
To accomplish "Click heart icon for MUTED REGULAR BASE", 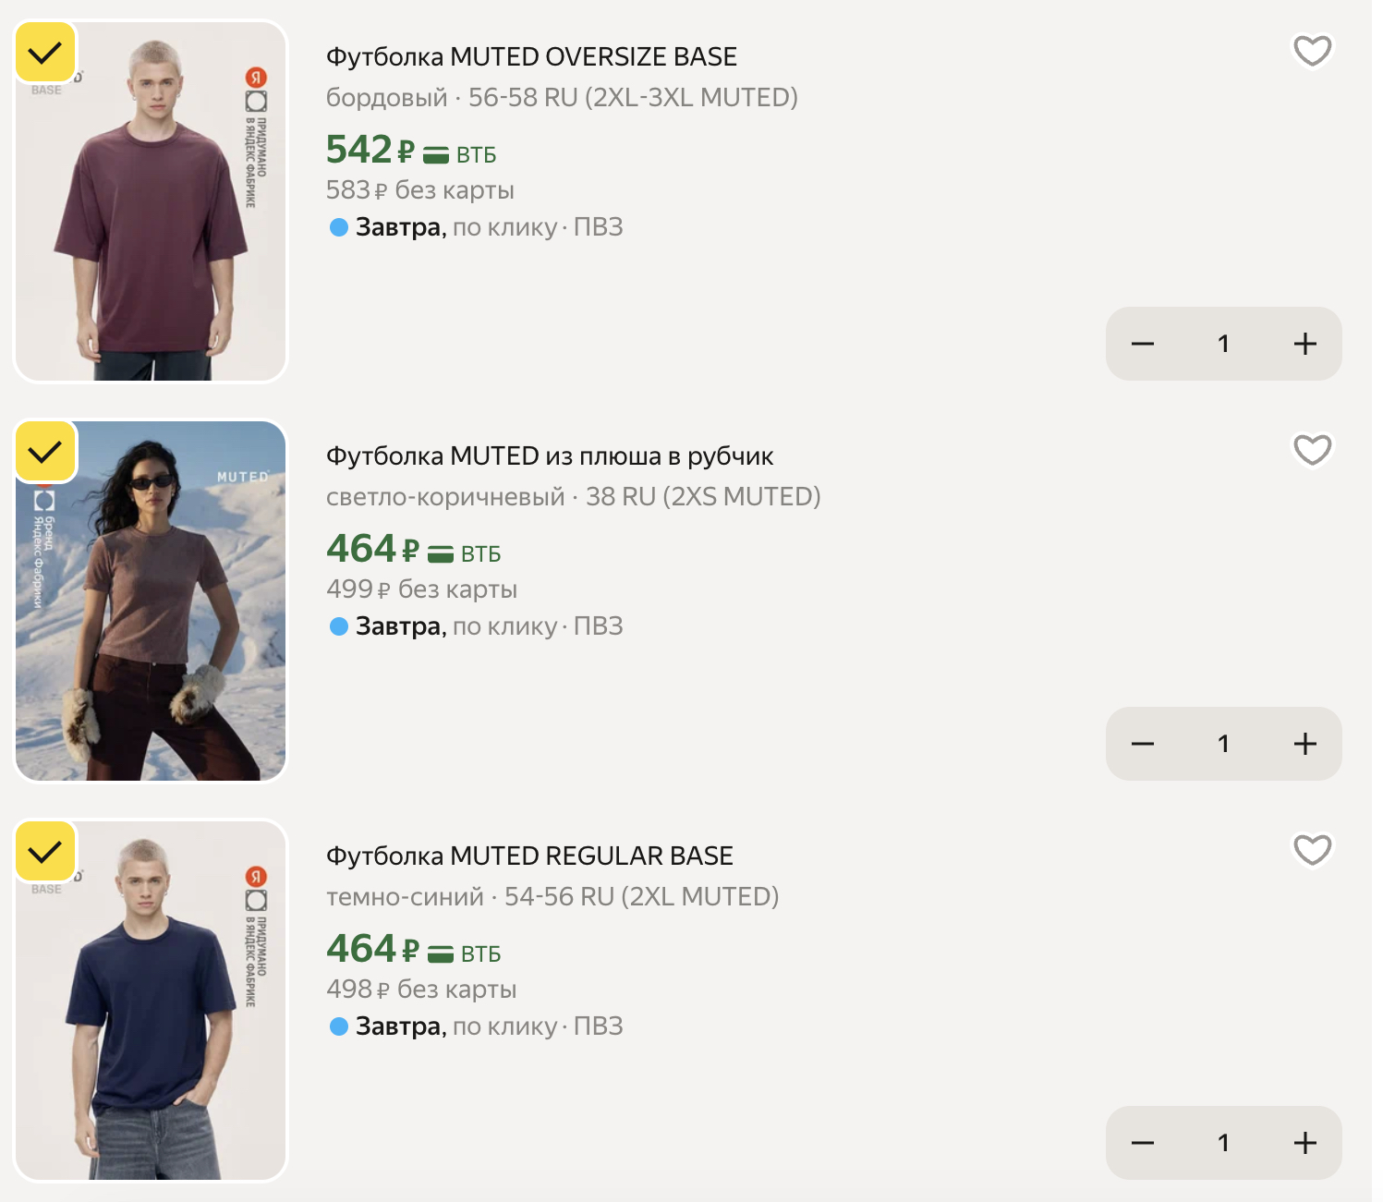I will (1312, 850).
